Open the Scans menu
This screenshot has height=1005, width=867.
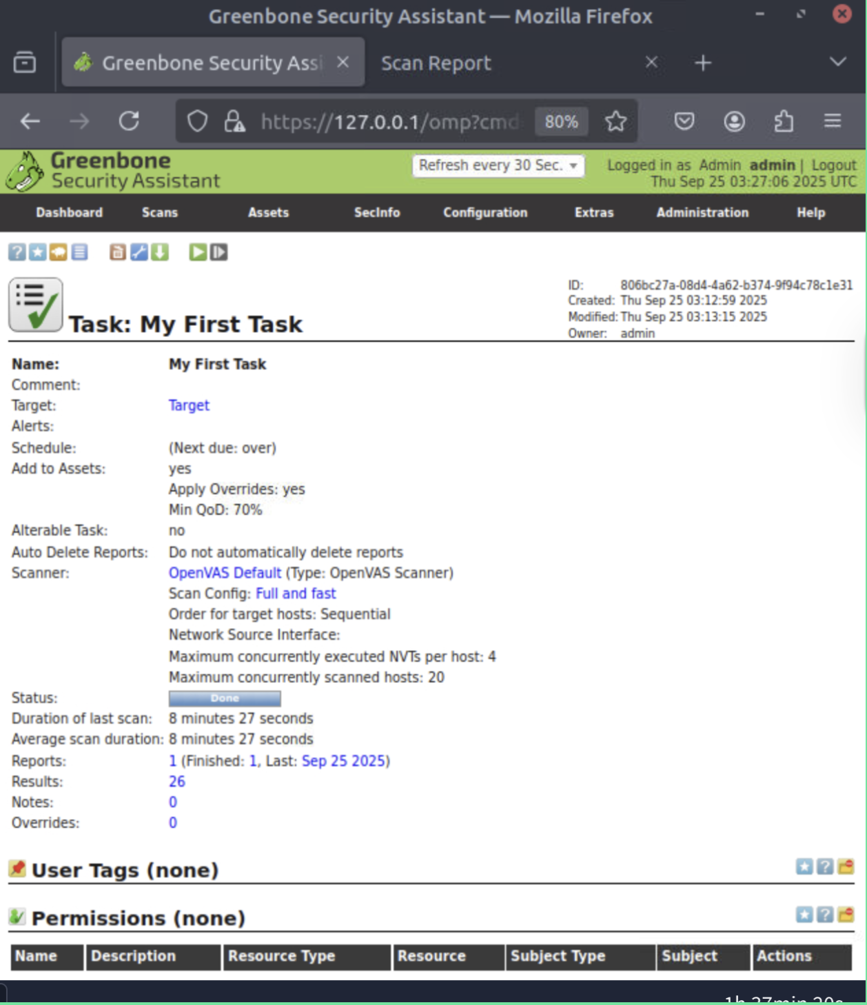(x=160, y=213)
